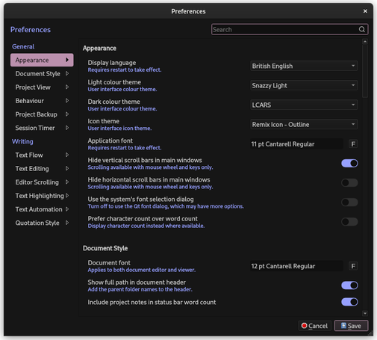Click the arrow beside Quotation Style
The height and width of the screenshot is (340, 377).
click(x=67, y=223)
